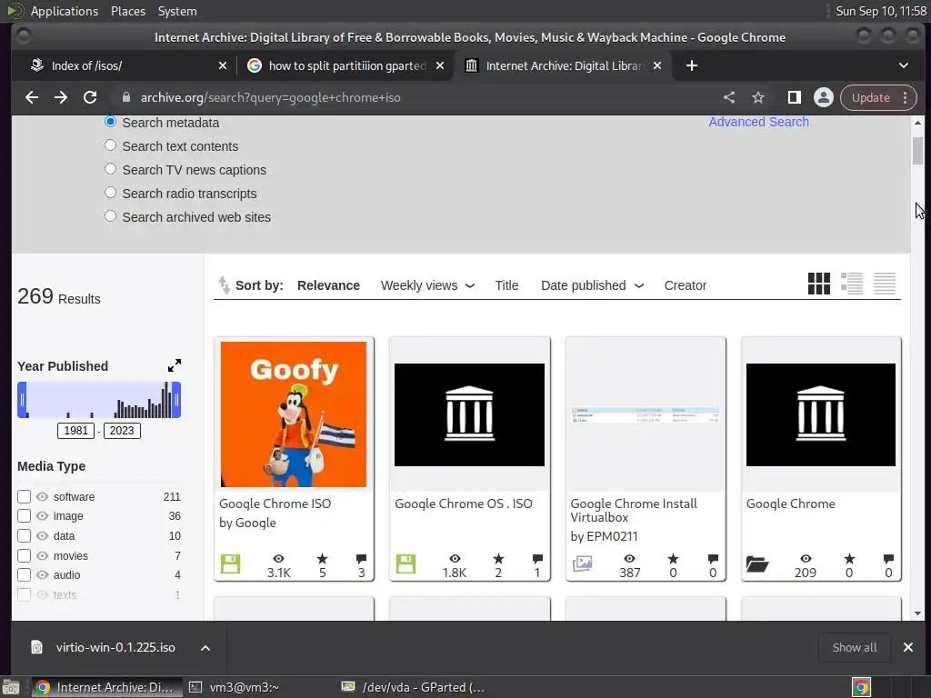Screen dimensions: 931x698
Task: Check the data media type box
Action: point(24,536)
